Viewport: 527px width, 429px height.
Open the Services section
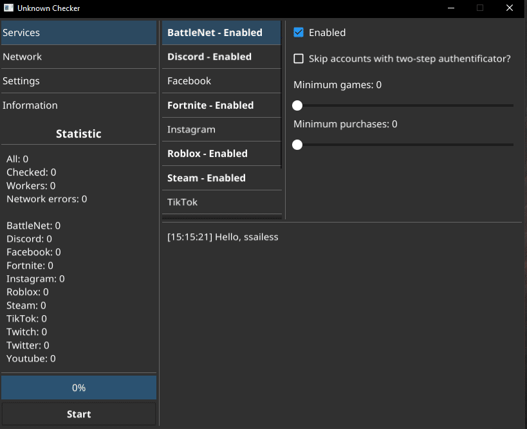pyautogui.click(x=79, y=33)
